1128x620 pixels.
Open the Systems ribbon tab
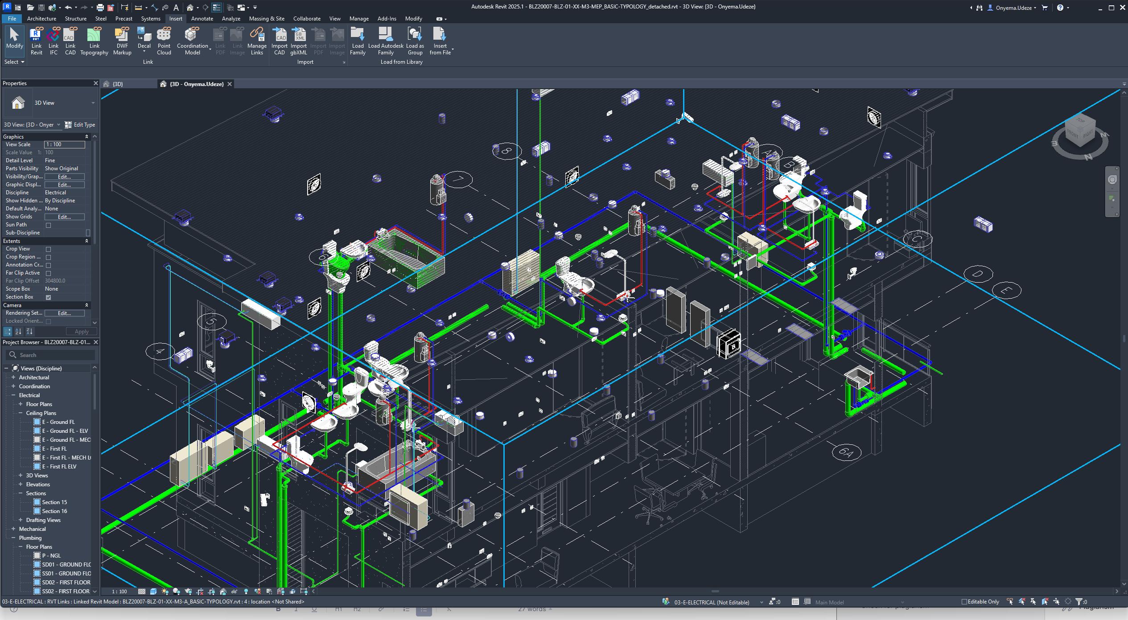[x=150, y=19]
